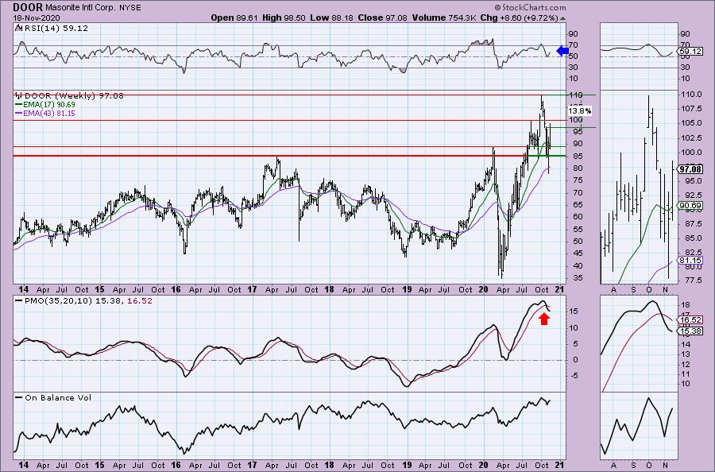The height and width of the screenshot is (472, 715).
Task: Click the On Balance Vol legend line marker
Action: tap(19, 397)
